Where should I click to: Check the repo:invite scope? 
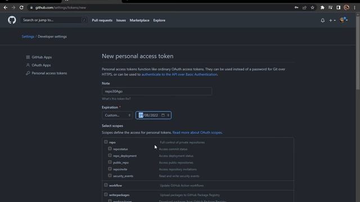(x=110, y=169)
